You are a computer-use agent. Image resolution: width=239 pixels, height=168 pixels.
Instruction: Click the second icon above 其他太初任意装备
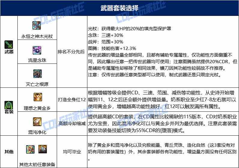[x=43, y=149]
